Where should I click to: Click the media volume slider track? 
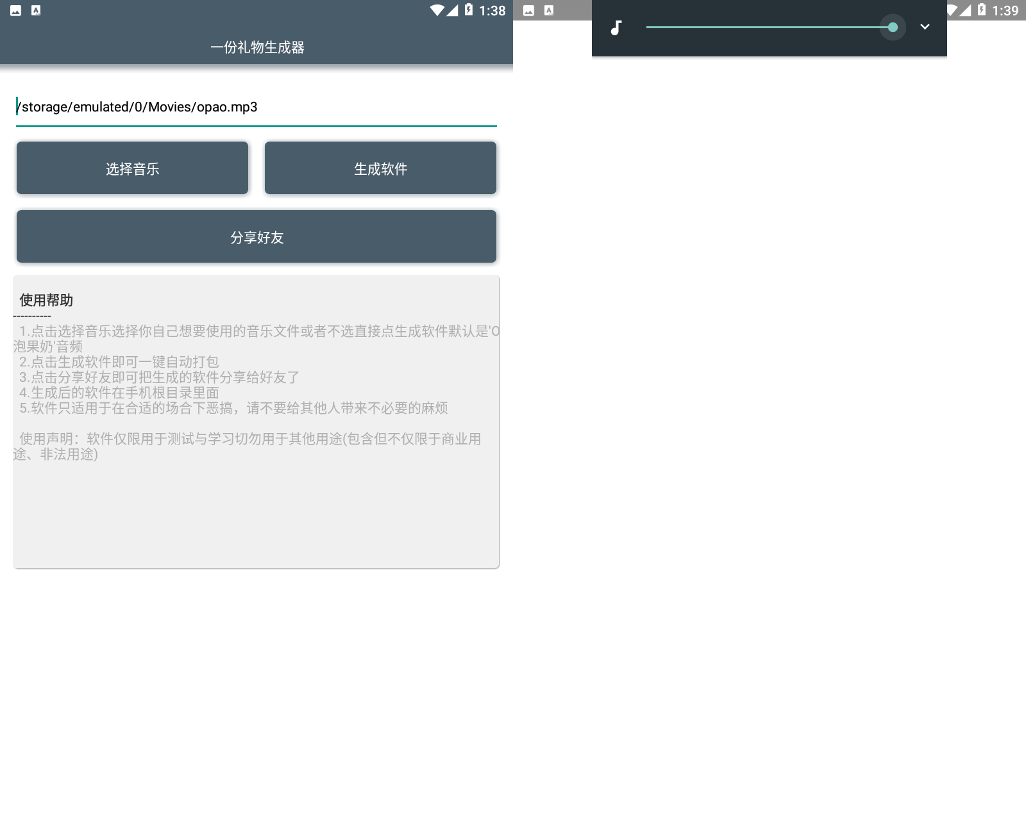768,28
